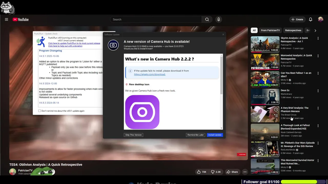Image resolution: width=328 pixels, height=184 pixels.
Task: Open YouTube notifications bell
Action: click(x=311, y=19)
